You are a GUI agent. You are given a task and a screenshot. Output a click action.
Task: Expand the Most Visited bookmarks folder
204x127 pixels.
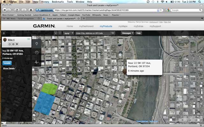click(x=9, y=15)
